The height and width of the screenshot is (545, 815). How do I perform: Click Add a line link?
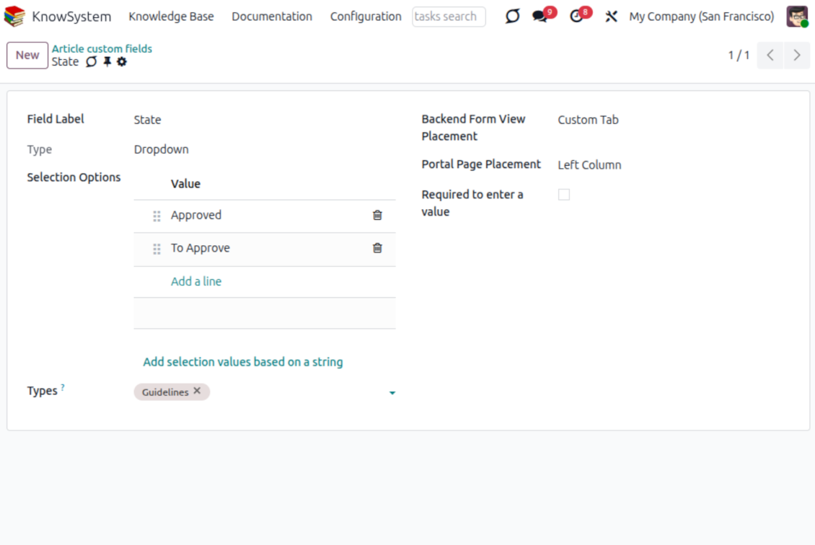point(196,282)
